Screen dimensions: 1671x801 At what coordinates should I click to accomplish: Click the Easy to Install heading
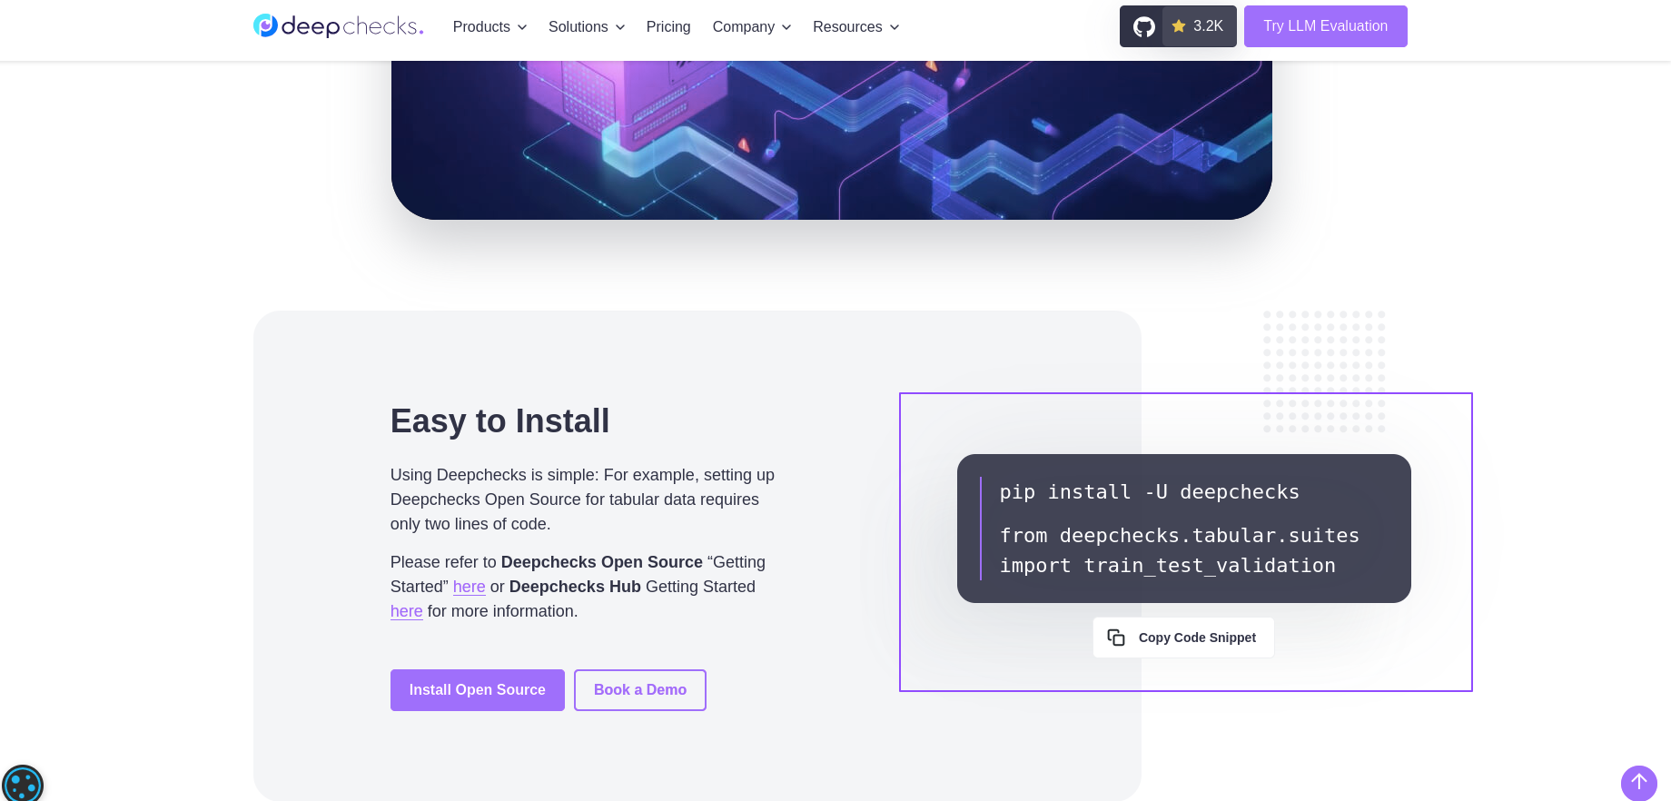[x=499, y=421]
